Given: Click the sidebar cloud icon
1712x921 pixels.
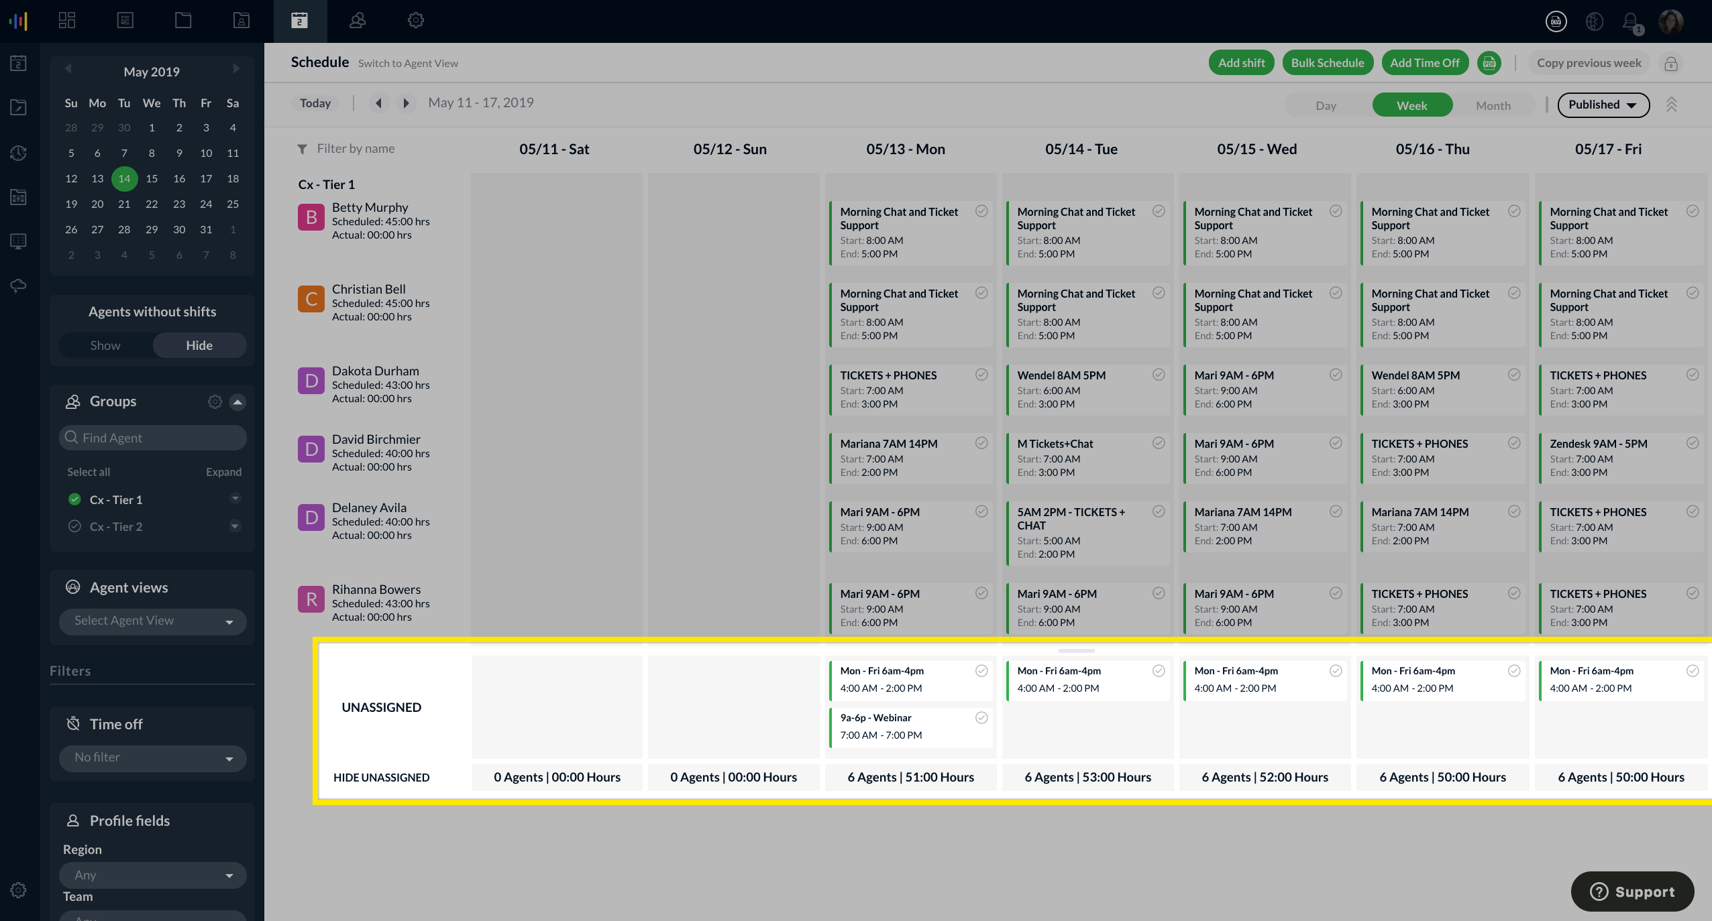Looking at the screenshot, I should tap(19, 286).
